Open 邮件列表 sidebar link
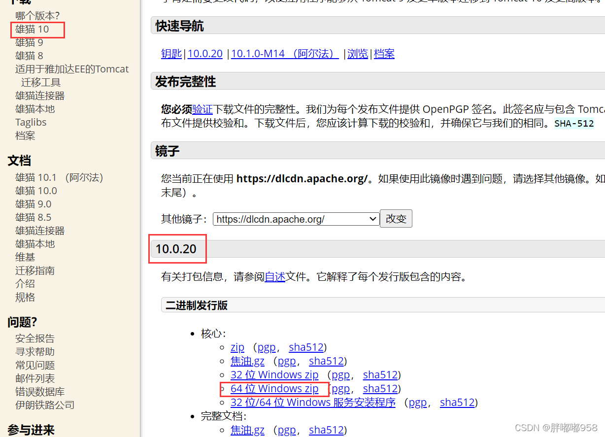 click(35, 378)
